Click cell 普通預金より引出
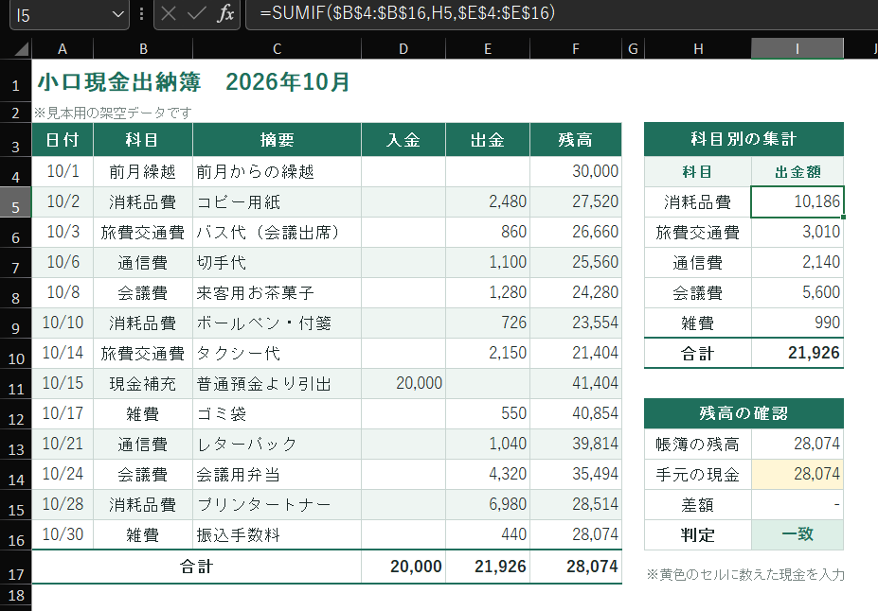This screenshot has width=878, height=611. pos(278,383)
